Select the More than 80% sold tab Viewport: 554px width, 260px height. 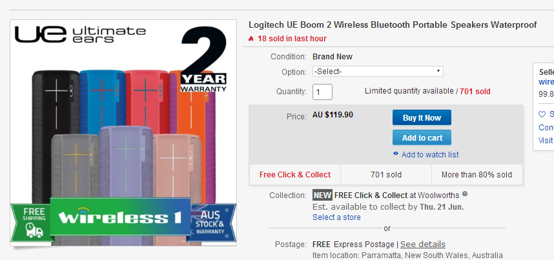(x=477, y=174)
